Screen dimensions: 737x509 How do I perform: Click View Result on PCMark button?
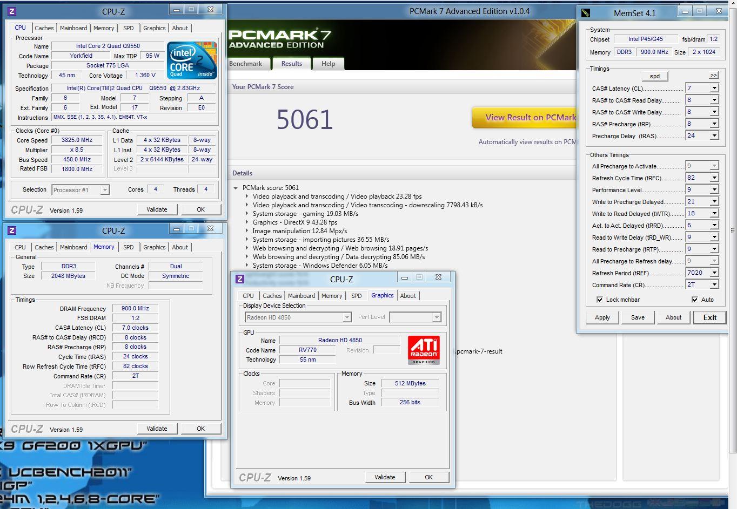524,117
